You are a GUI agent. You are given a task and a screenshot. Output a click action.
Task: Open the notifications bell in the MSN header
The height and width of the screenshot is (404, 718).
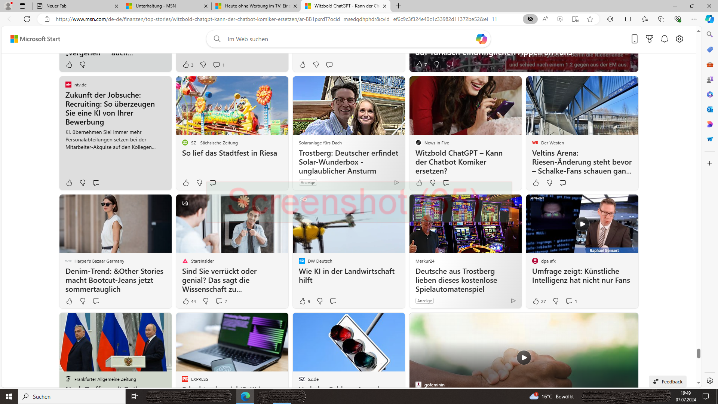click(665, 39)
